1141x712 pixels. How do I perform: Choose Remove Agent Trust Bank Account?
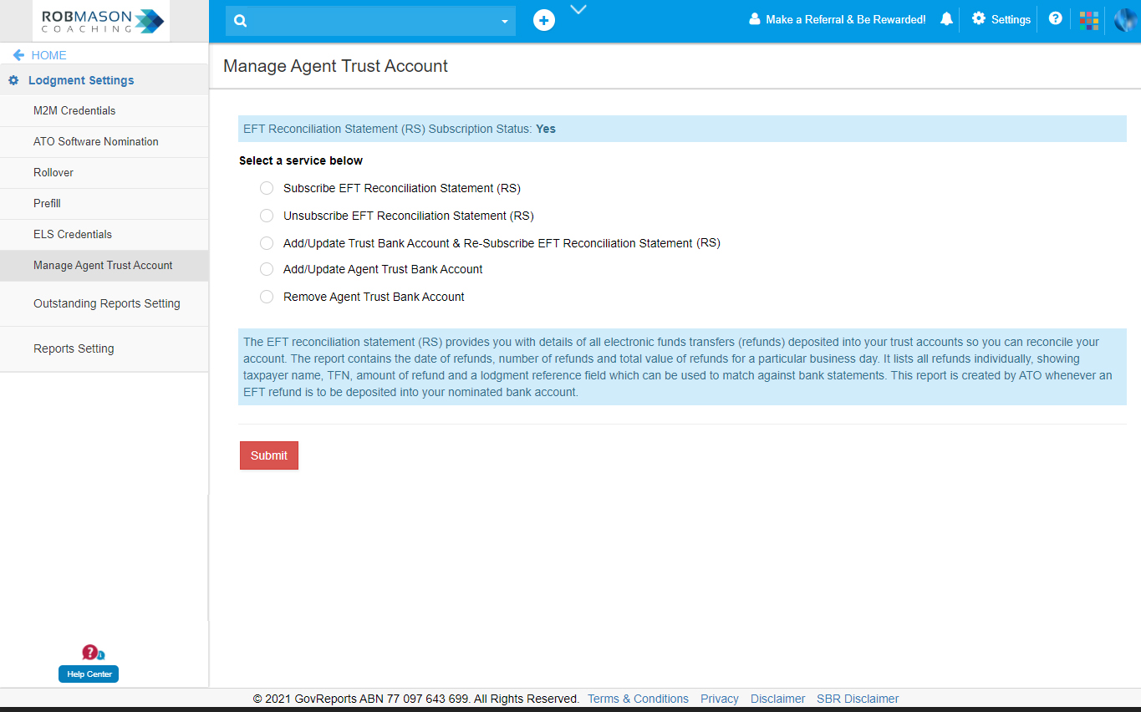pyautogui.click(x=267, y=297)
